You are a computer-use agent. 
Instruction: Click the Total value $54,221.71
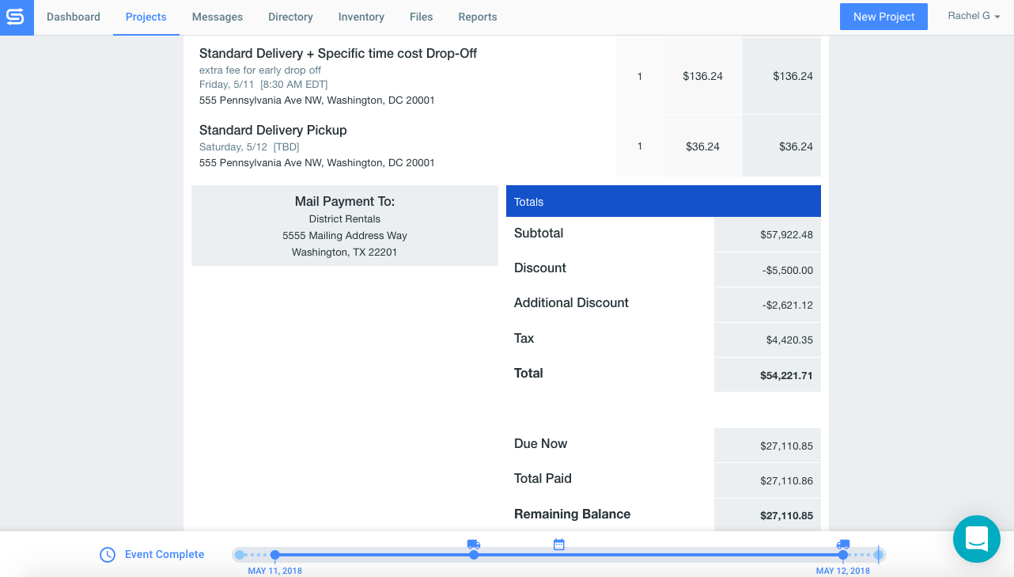(x=786, y=375)
